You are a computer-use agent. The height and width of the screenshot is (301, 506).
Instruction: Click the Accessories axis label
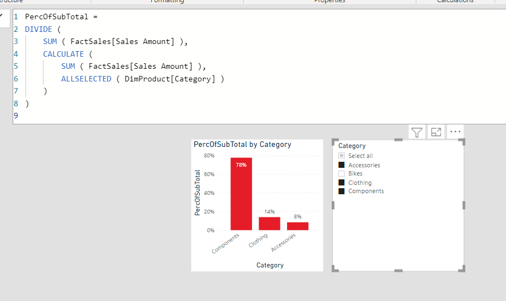pyautogui.click(x=283, y=242)
